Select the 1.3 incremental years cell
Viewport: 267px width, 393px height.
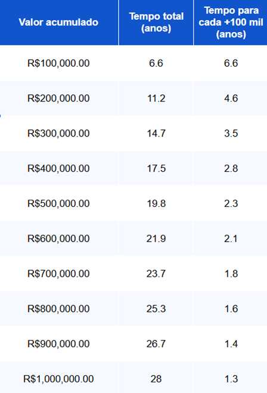pos(231,379)
